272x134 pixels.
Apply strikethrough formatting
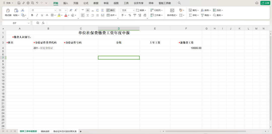click(x=47, y=15)
